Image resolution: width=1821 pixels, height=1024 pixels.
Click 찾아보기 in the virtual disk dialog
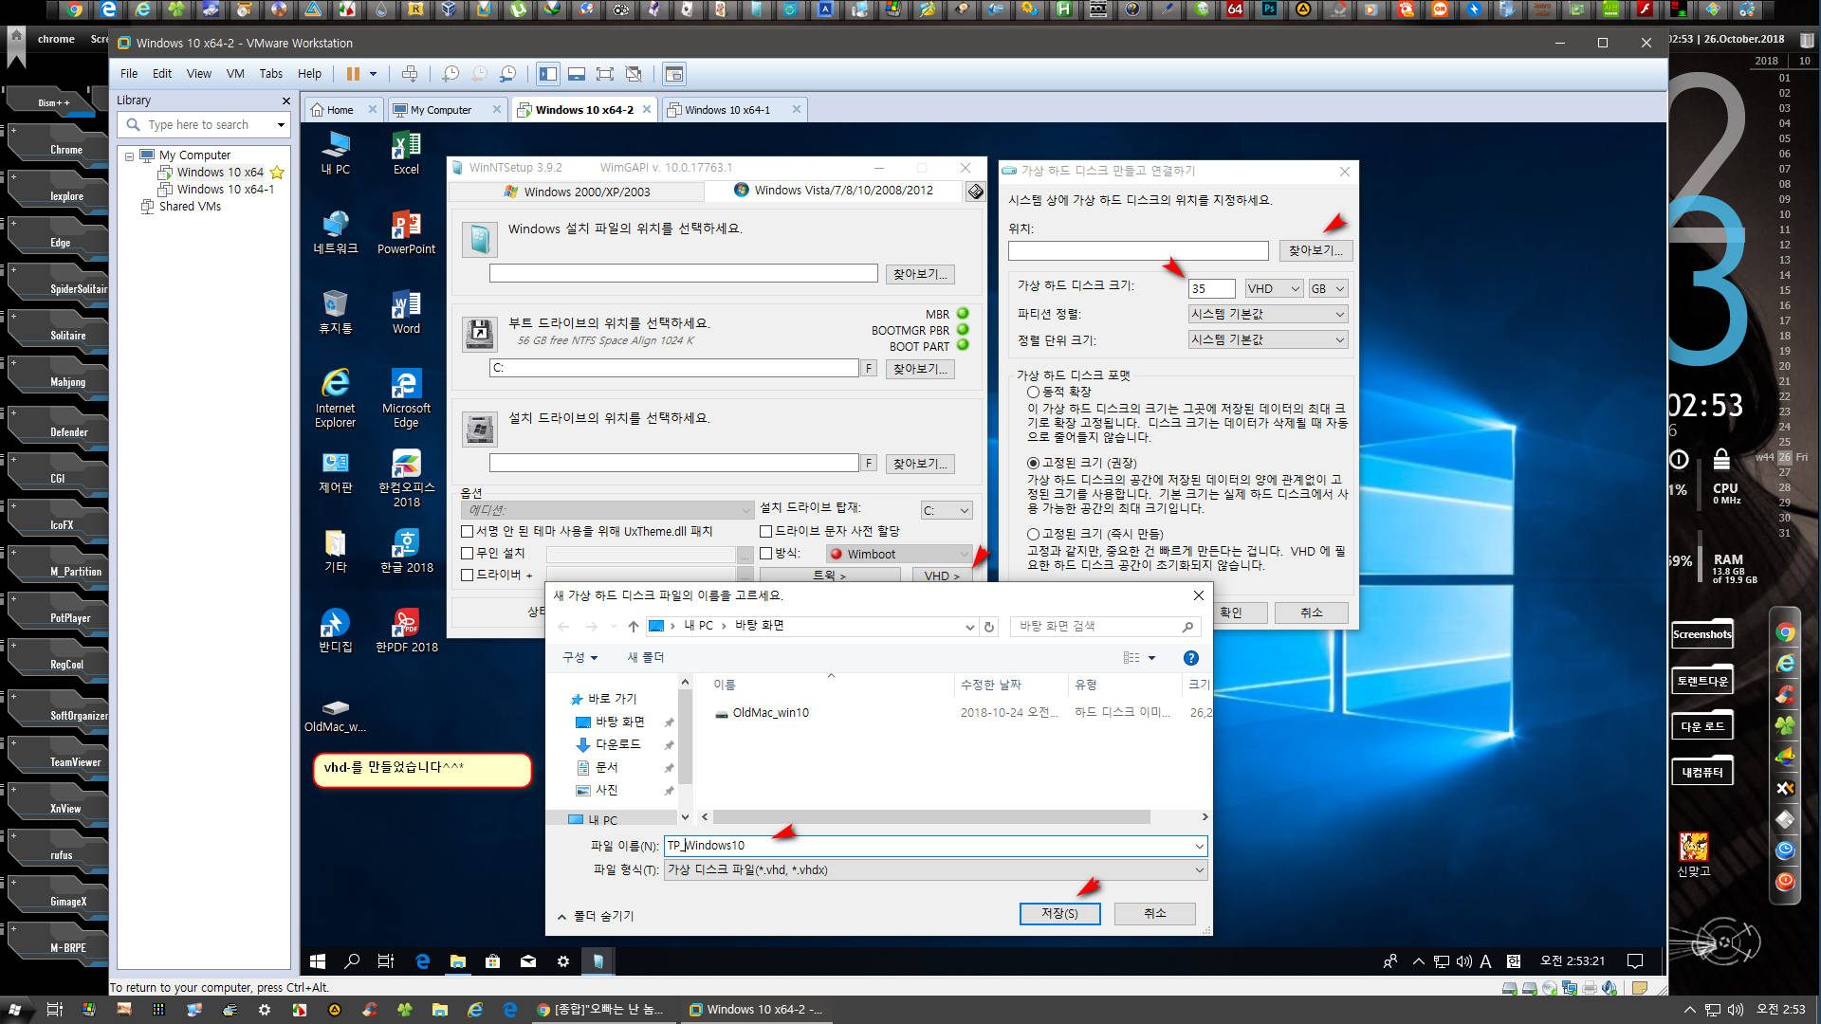click(1315, 250)
